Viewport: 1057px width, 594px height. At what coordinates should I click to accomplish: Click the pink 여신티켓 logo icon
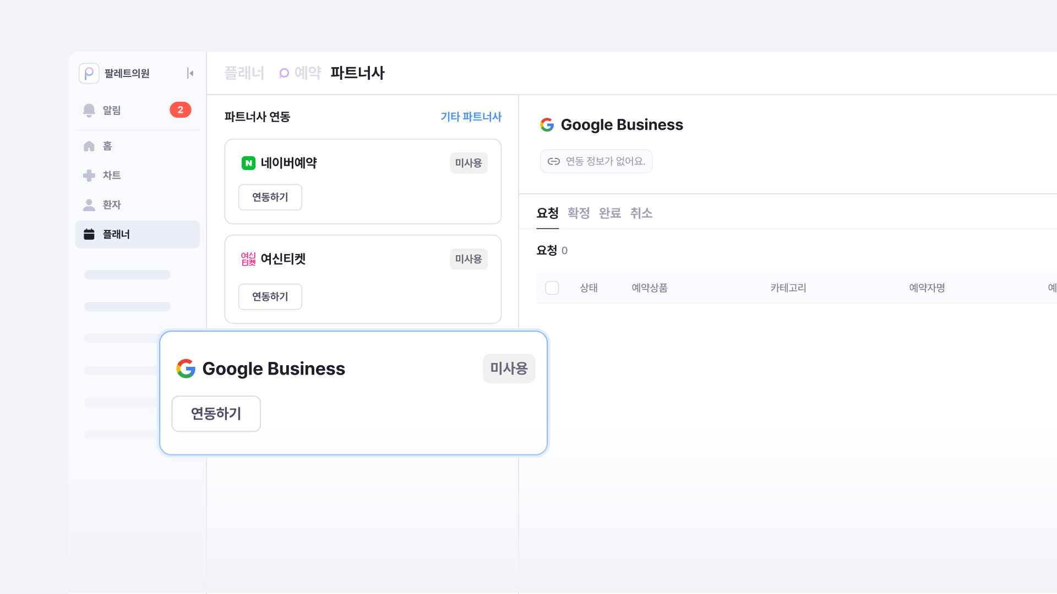248,259
